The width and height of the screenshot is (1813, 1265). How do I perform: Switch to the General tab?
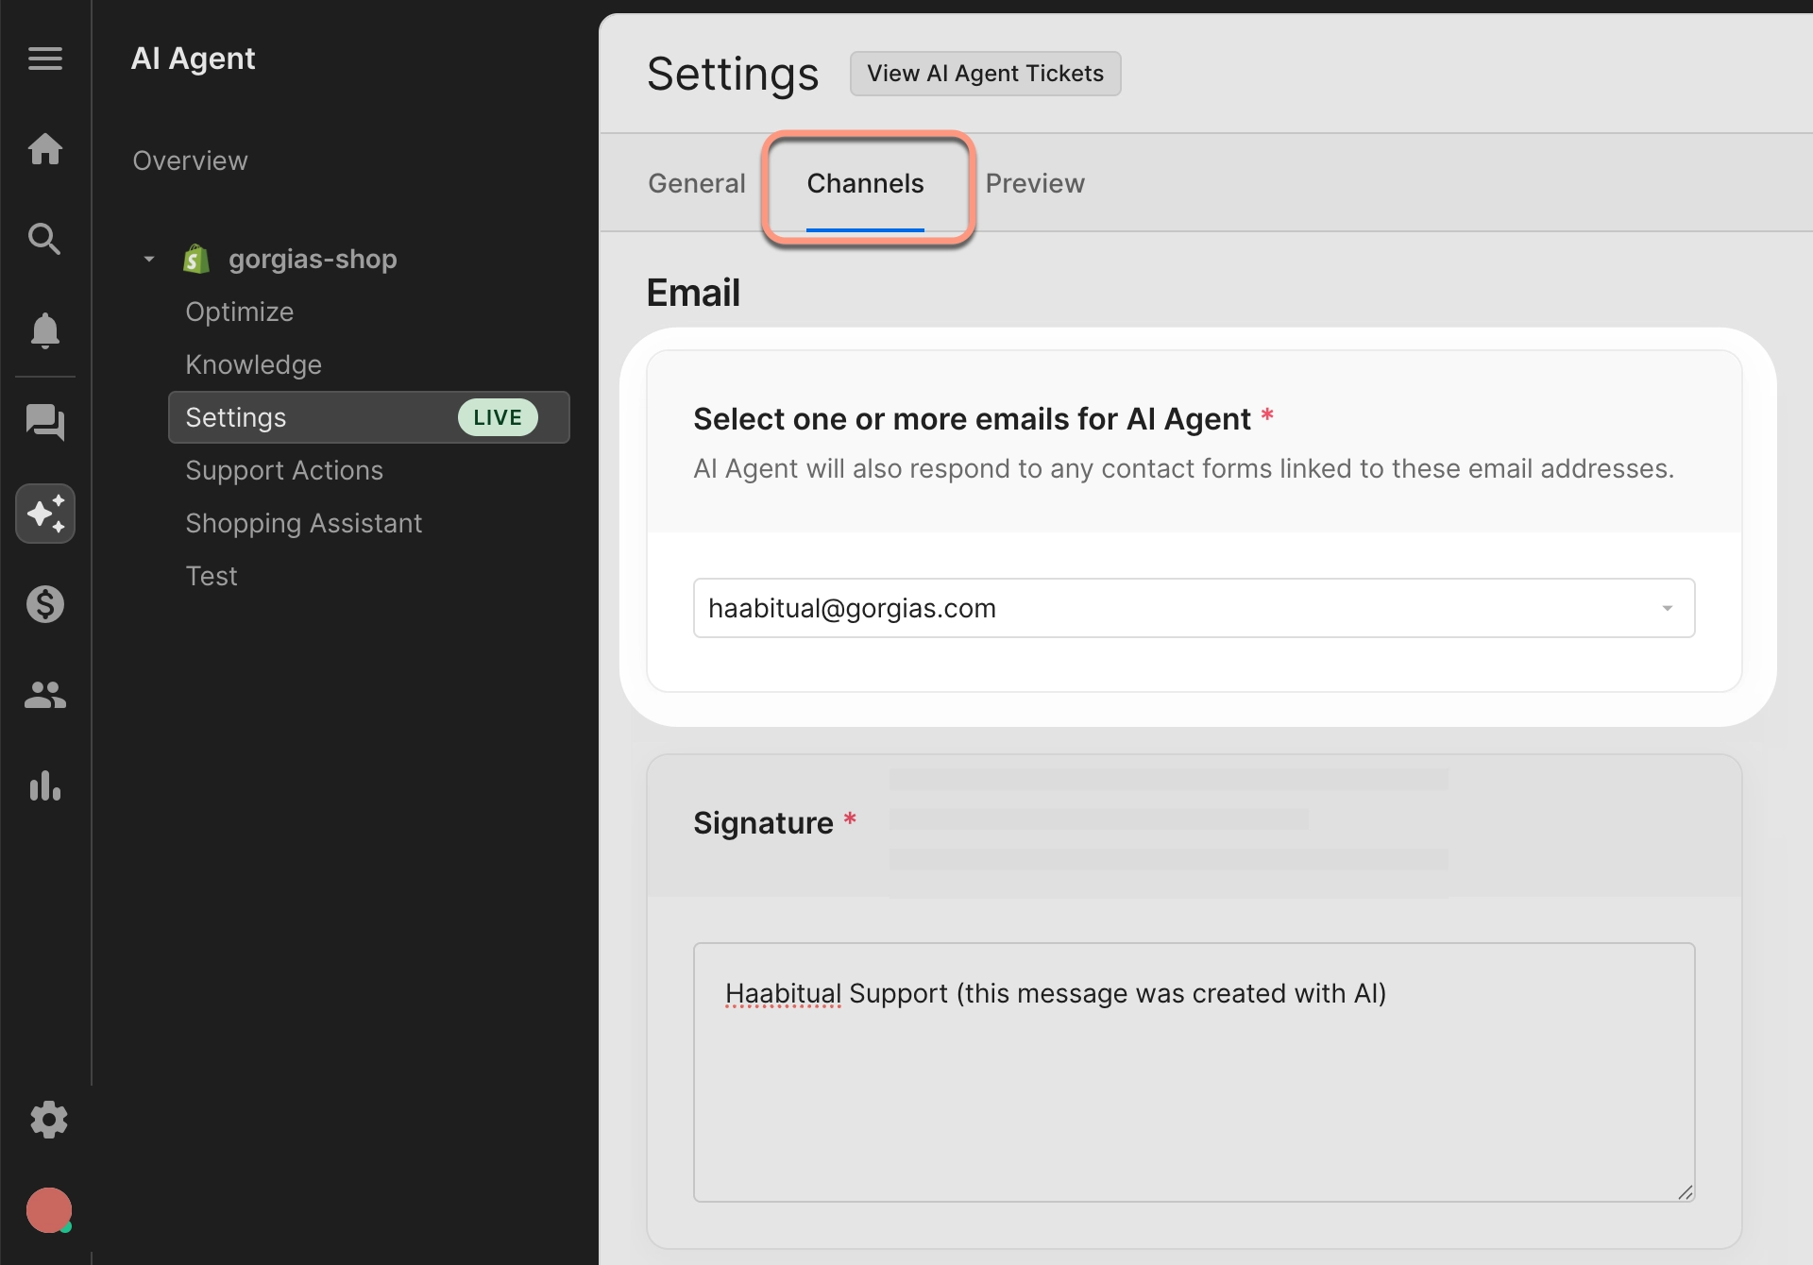[697, 183]
